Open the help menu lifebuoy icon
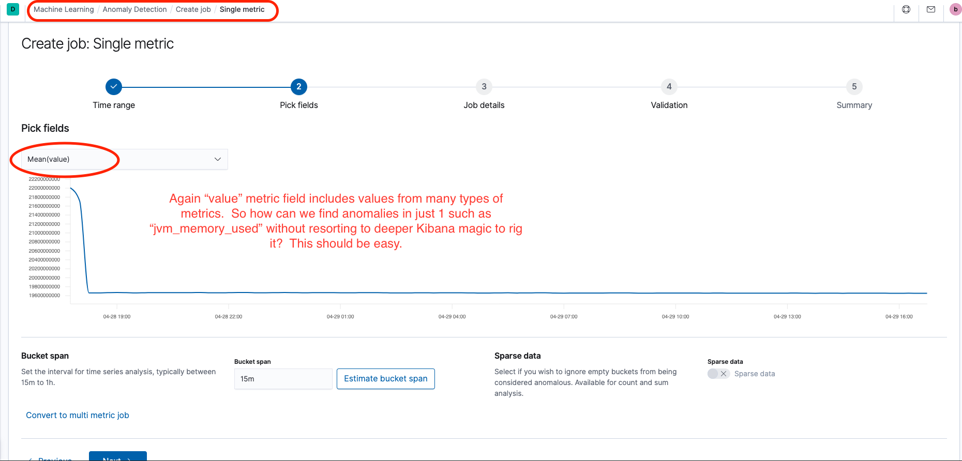Screen dimensions: 962x461 [x=906, y=9]
